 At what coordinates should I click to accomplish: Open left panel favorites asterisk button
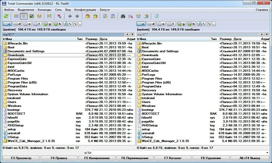point(127,35)
